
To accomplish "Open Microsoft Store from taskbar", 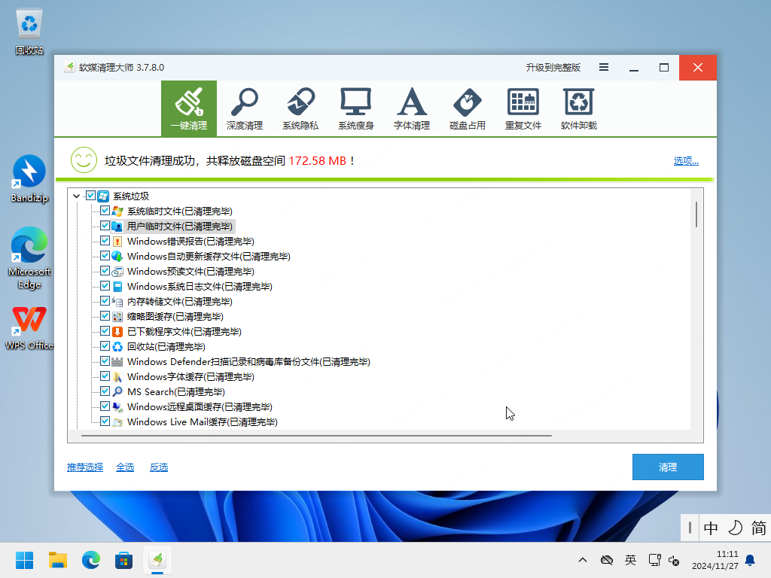I will click(x=124, y=560).
